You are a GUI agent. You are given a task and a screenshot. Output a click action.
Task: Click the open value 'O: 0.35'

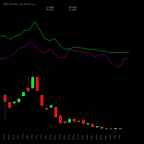50,10
